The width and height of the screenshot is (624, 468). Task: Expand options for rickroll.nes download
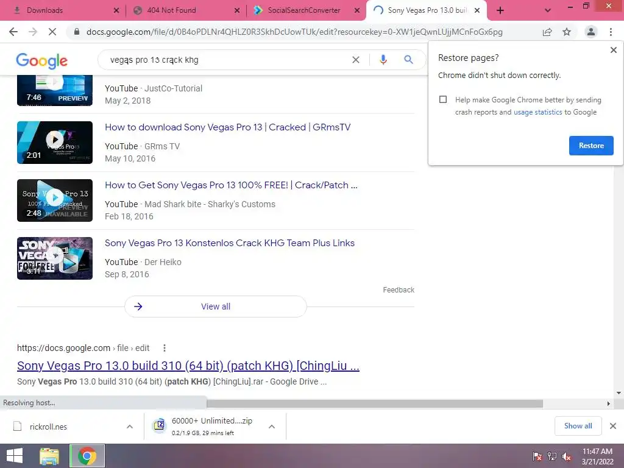point(130,427)
